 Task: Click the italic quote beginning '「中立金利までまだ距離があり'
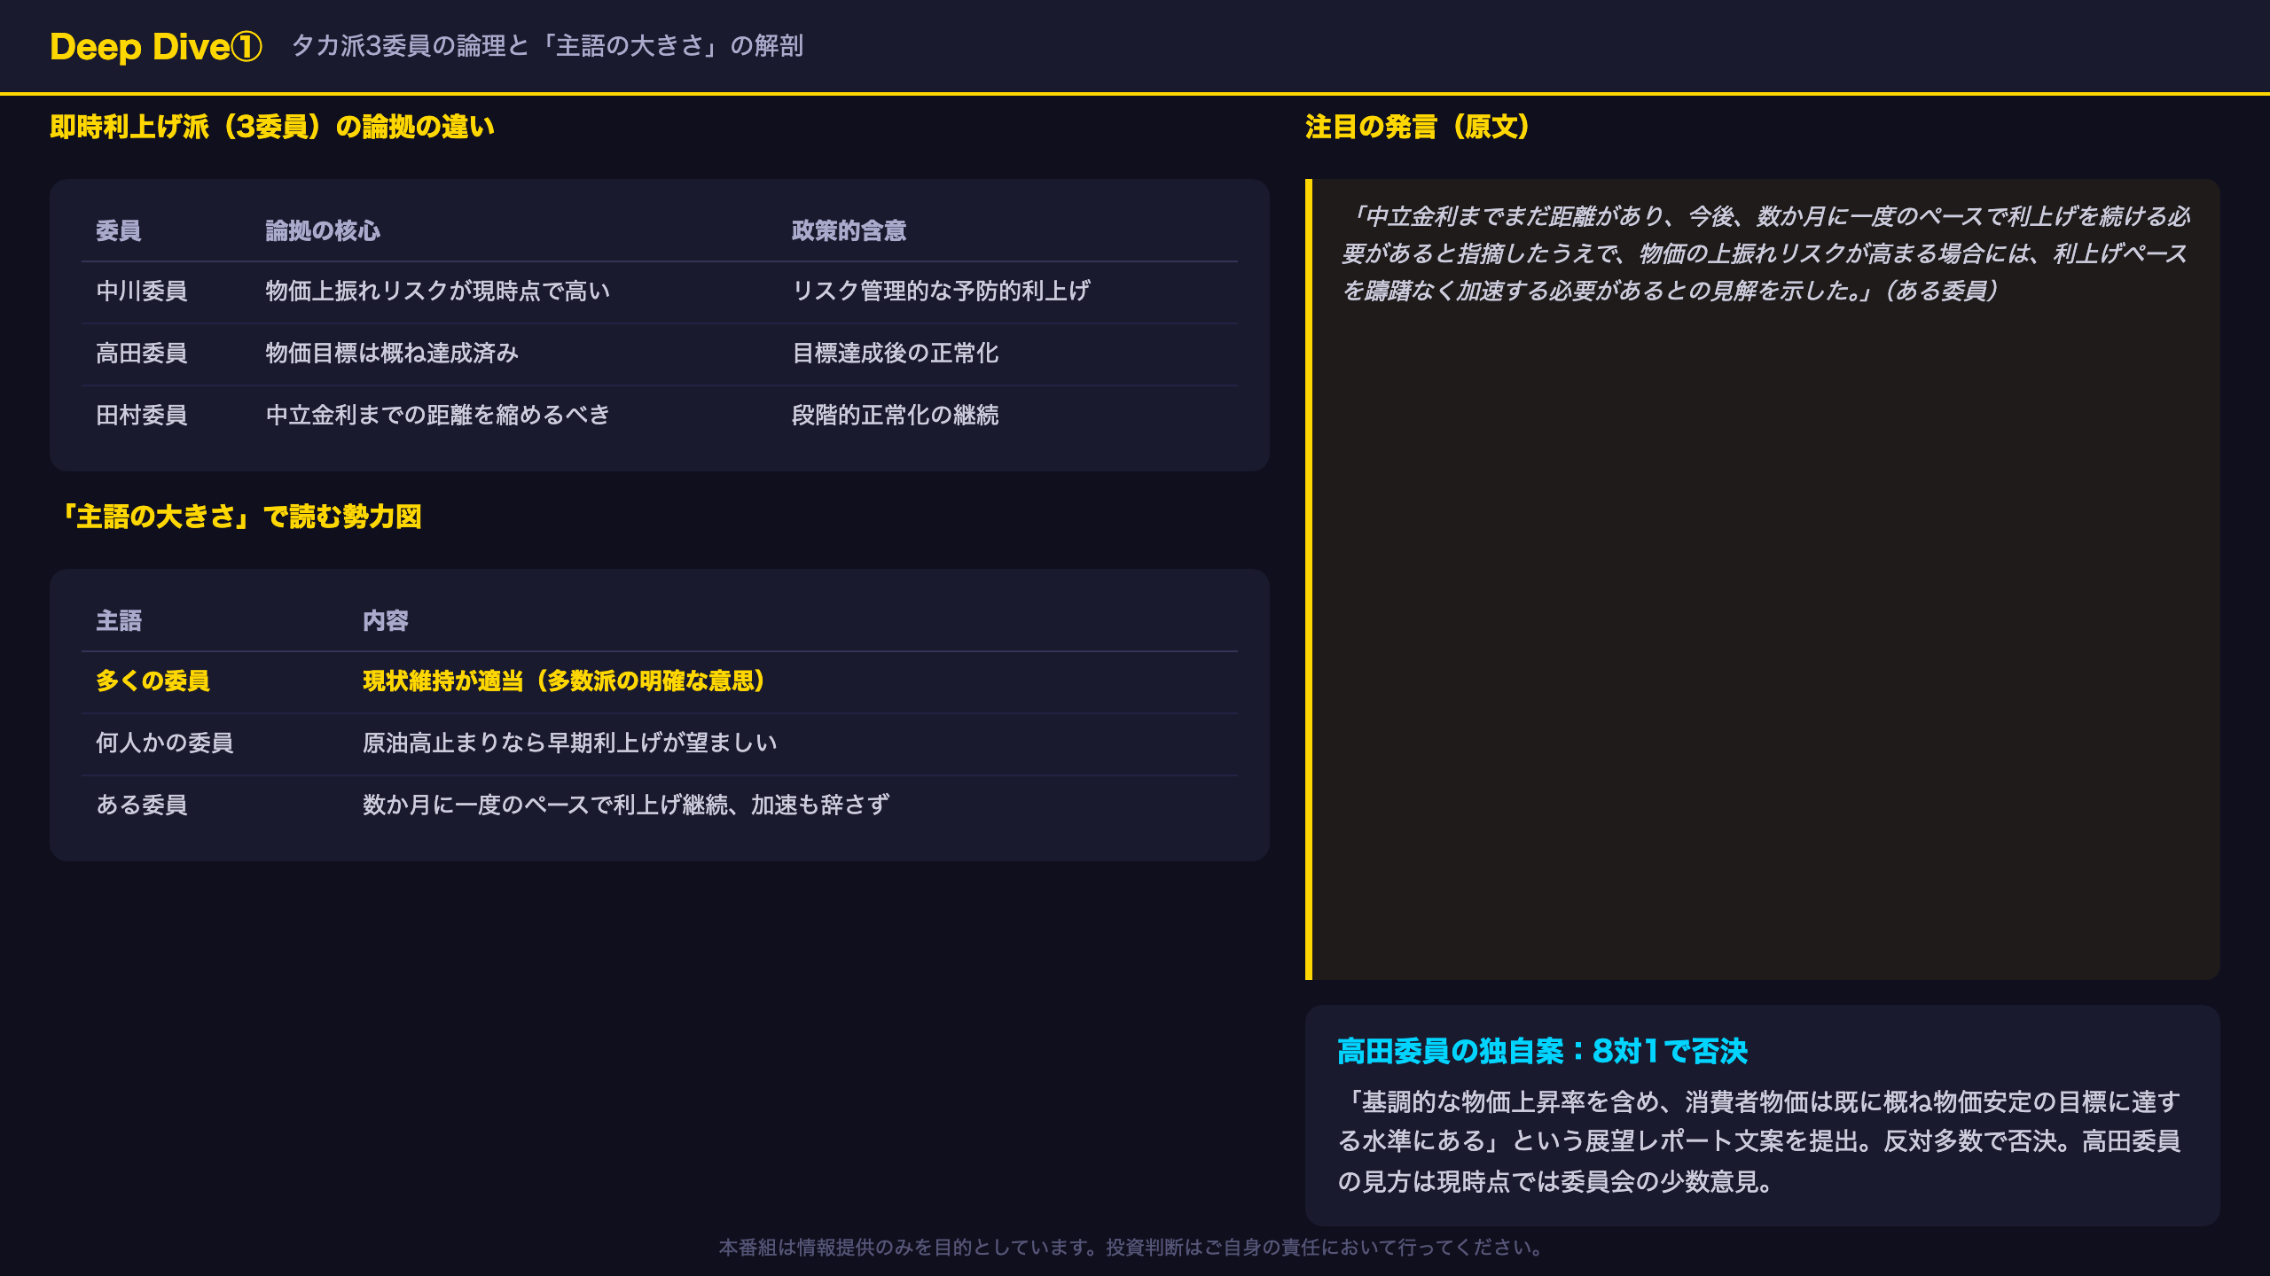pyautogui.click(x=1765, y=253)
